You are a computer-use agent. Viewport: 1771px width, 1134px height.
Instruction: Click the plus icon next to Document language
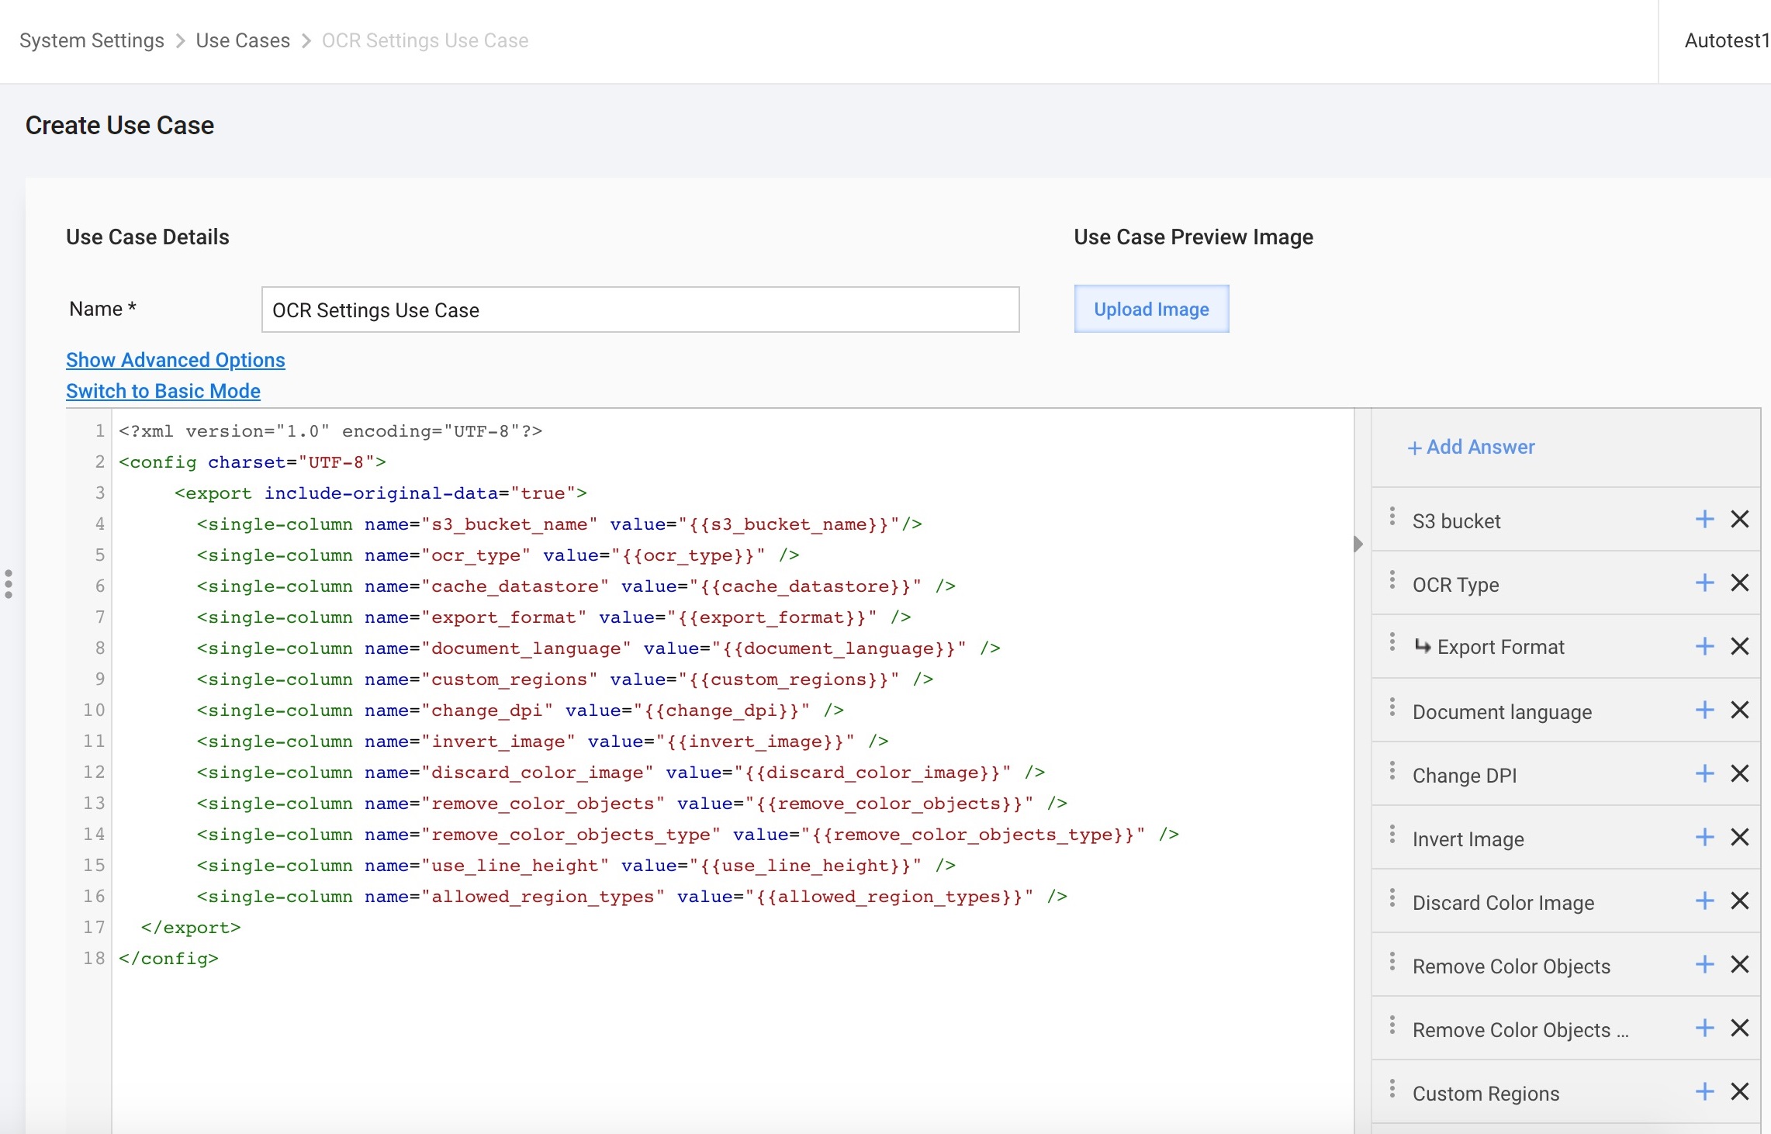pyautogui.click(x=1704, y=710)
